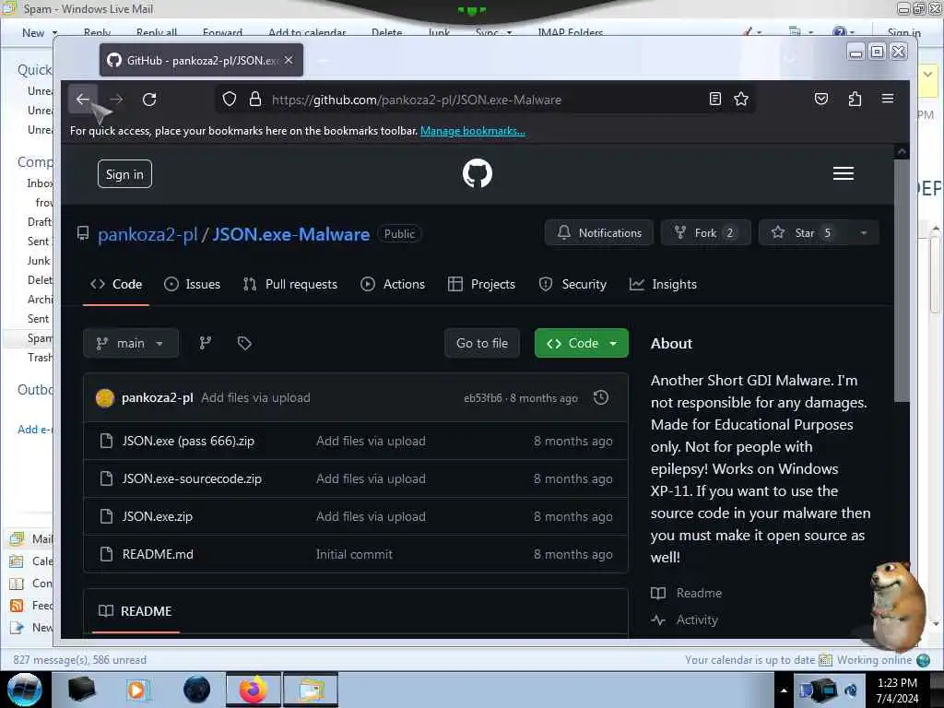Open the JSON.exe.zip file
The image size is (944, 708).
tap(157, 516)
